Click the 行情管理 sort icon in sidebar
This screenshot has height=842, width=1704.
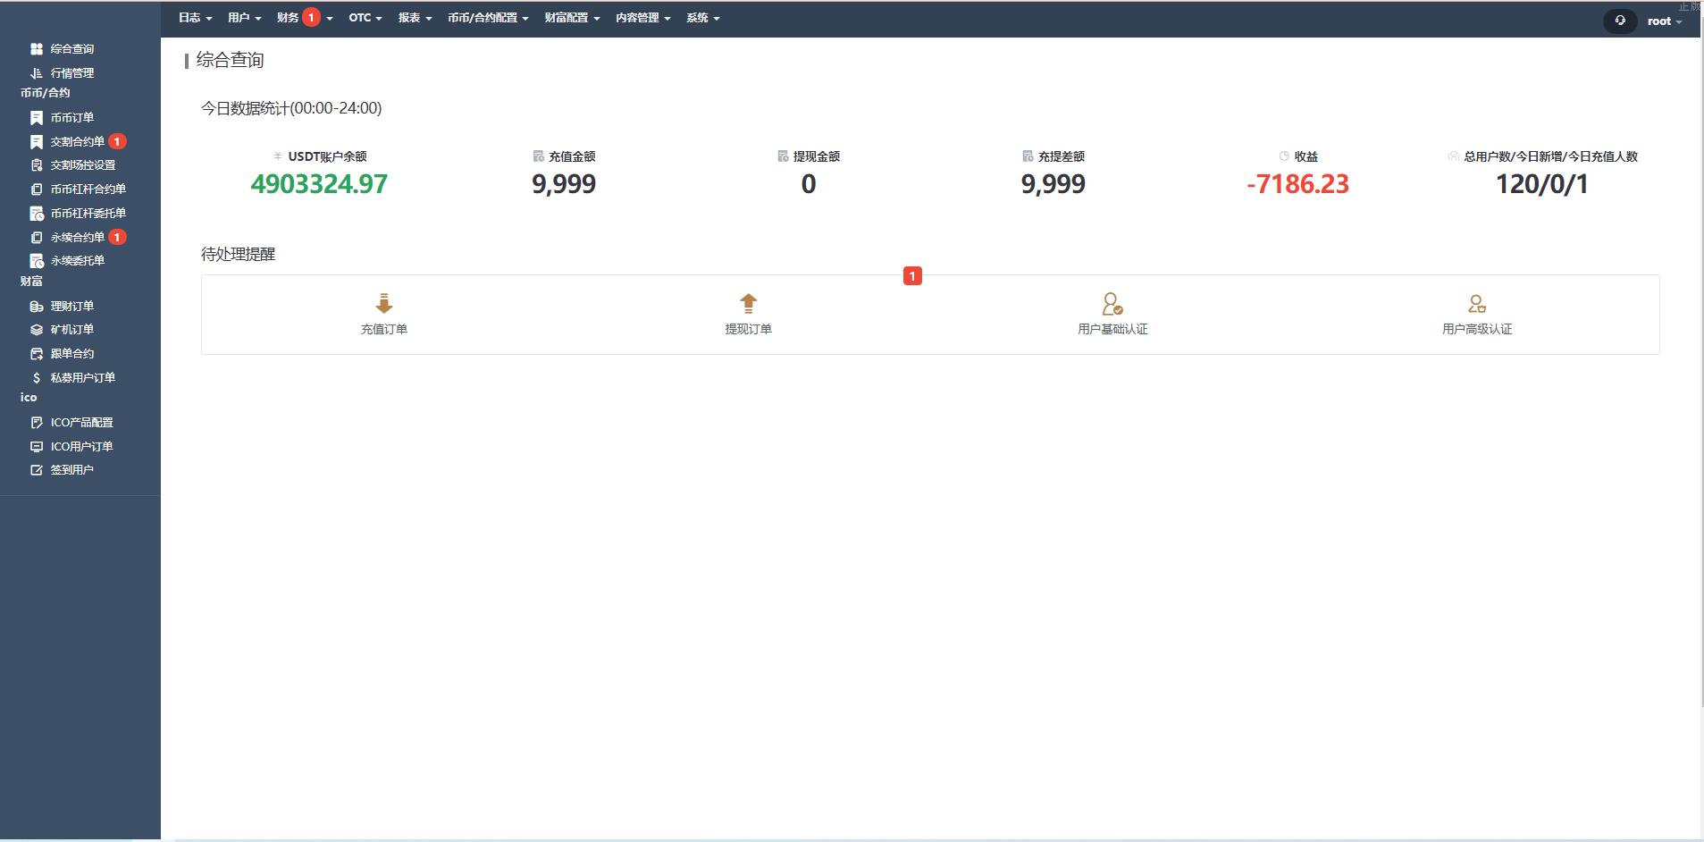[x=37, y=73]
